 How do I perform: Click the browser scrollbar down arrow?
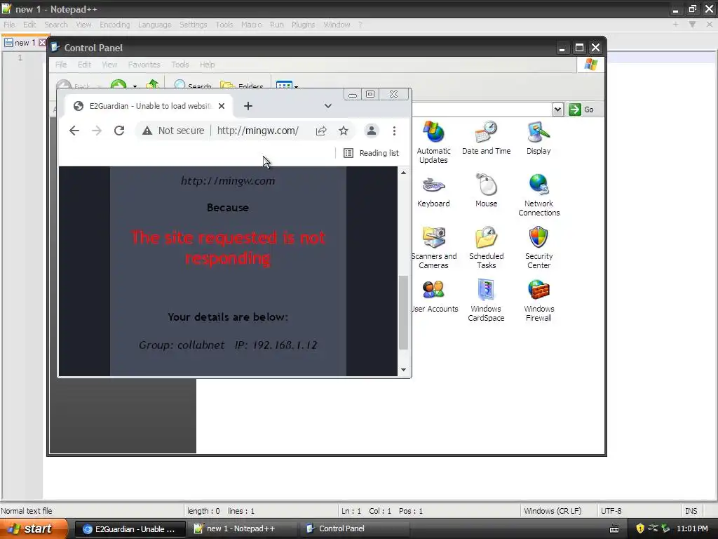click(403, 370)
